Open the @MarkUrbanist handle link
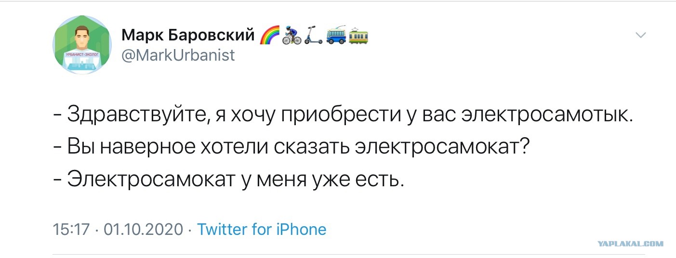 (x=178, y=55)
